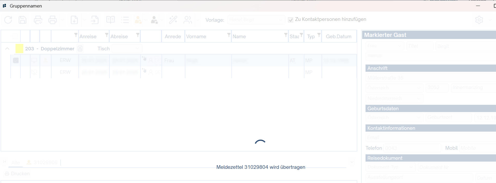
Task: Open dropdown beside the orange person icon
Action: [146, 20]
